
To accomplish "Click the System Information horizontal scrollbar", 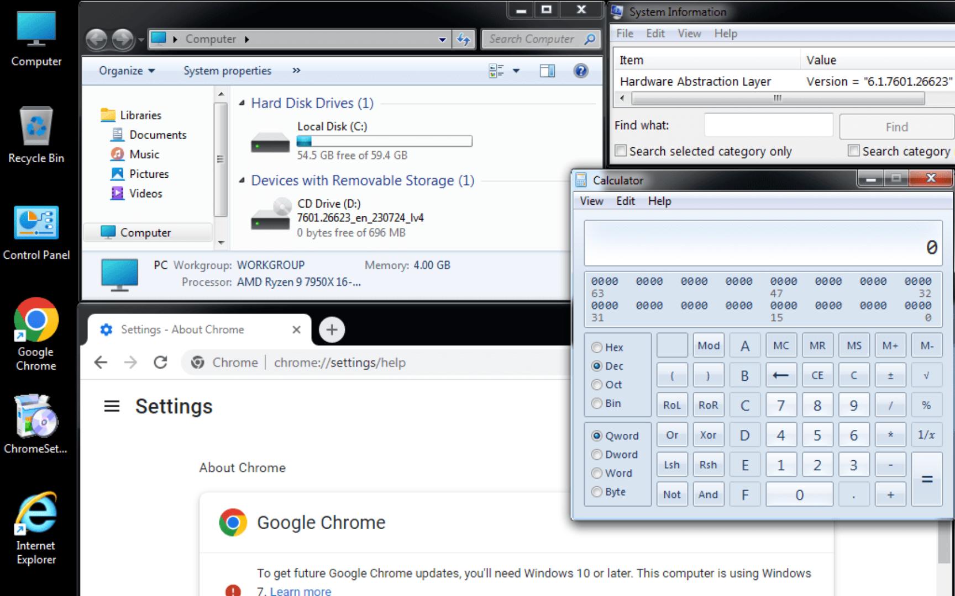I will [x=778, y=98].
